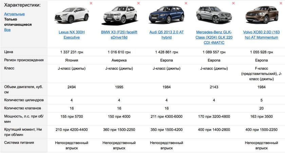Remove Audi Q5 using its red X
285x153 pixels.
[x=186, y=3]
